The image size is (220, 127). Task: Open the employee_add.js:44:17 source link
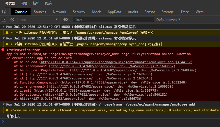(116, 62)
